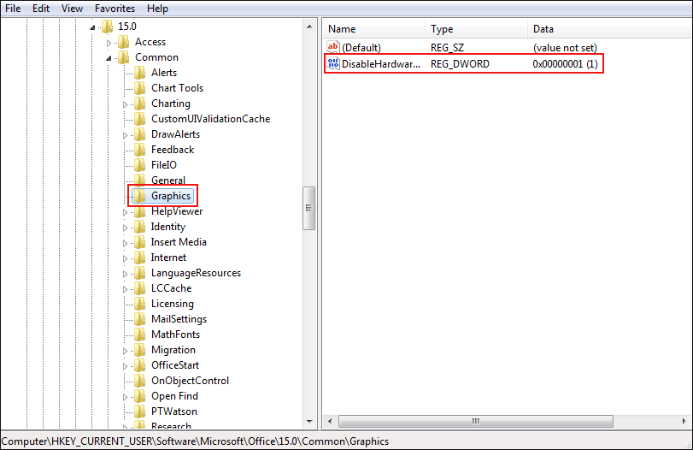This screenshot has height=450, width=693.
Task: Click the LCCache folder icon
Action: click(139, 288)
